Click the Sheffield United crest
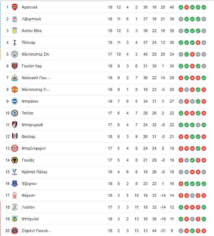This screenshot has height=236, width=214. coord(15,231)
